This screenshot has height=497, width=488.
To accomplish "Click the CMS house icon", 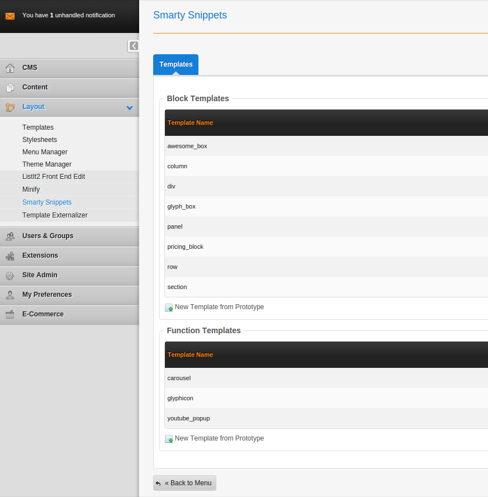I will point(10,68).
